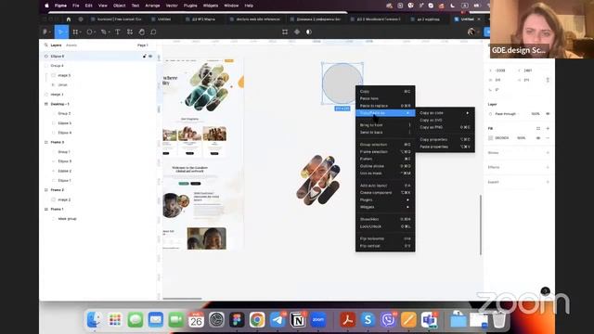Toggle fill visibility eye icon
This screenshot has height=334, width=594.
[x=538, y=138]
